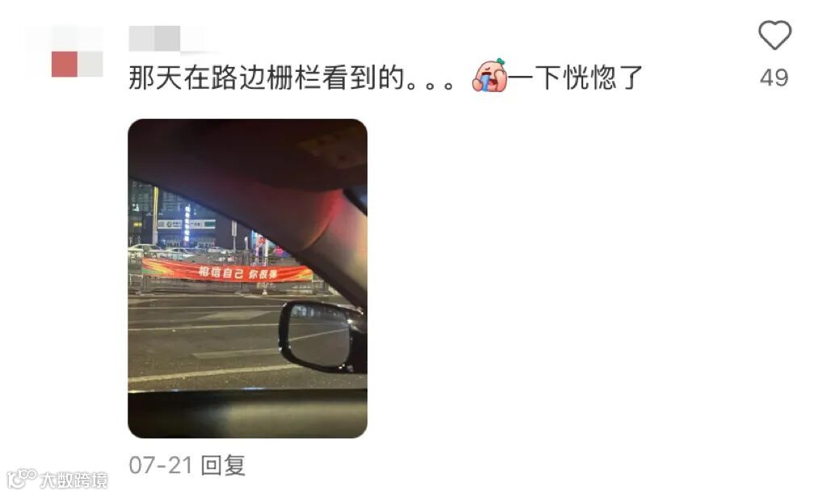Click the side mirror in the photo
The height and width of the screenshot is (495, 827).
[321, 336]
